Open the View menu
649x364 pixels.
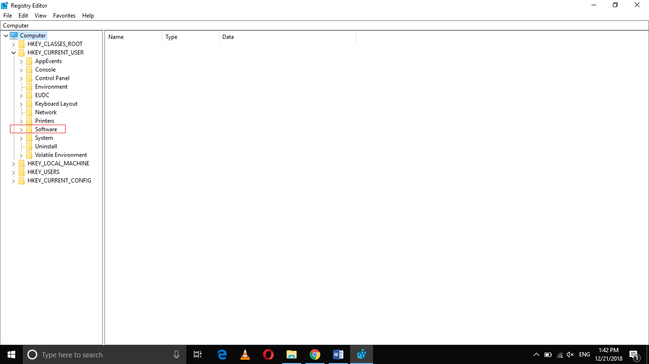click(x=40, y=15)
